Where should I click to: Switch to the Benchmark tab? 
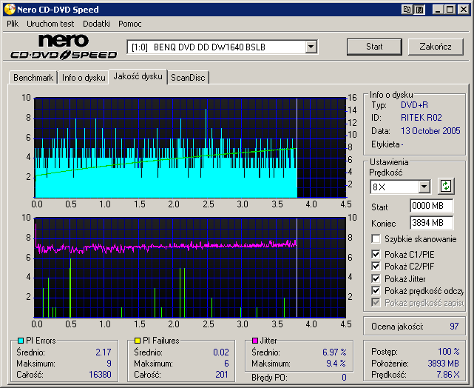(33, 78)
